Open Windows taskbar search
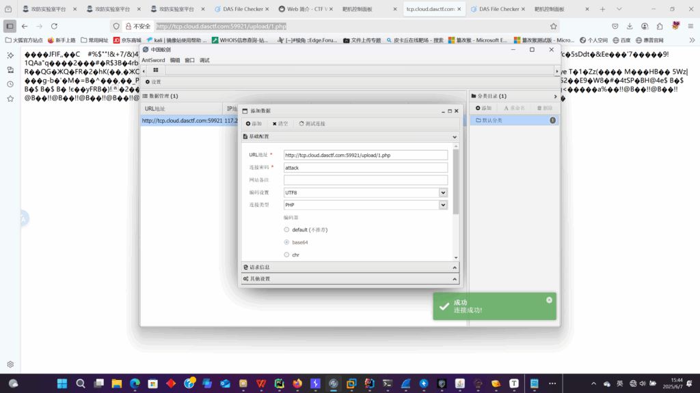700x393 pixels. click(x=81, y=383)
